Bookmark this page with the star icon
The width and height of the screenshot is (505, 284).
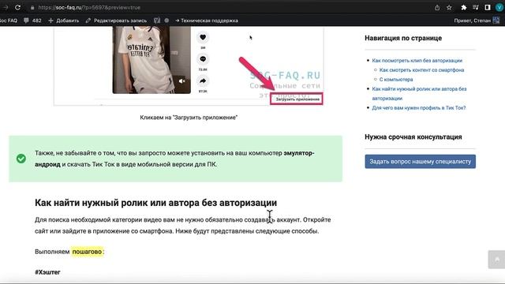tap(449, 7)
